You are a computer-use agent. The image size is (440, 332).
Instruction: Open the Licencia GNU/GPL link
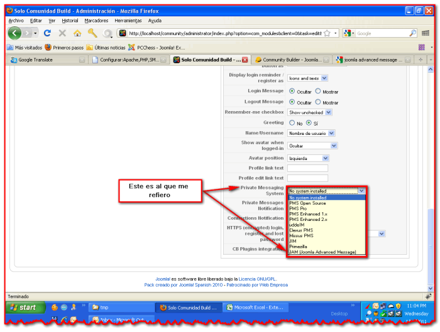[257, 279]
